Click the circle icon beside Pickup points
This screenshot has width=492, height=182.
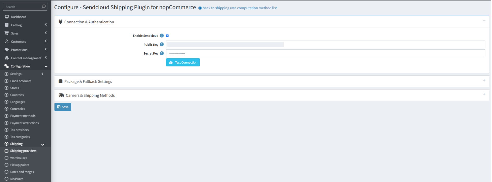tap(7, 165)
